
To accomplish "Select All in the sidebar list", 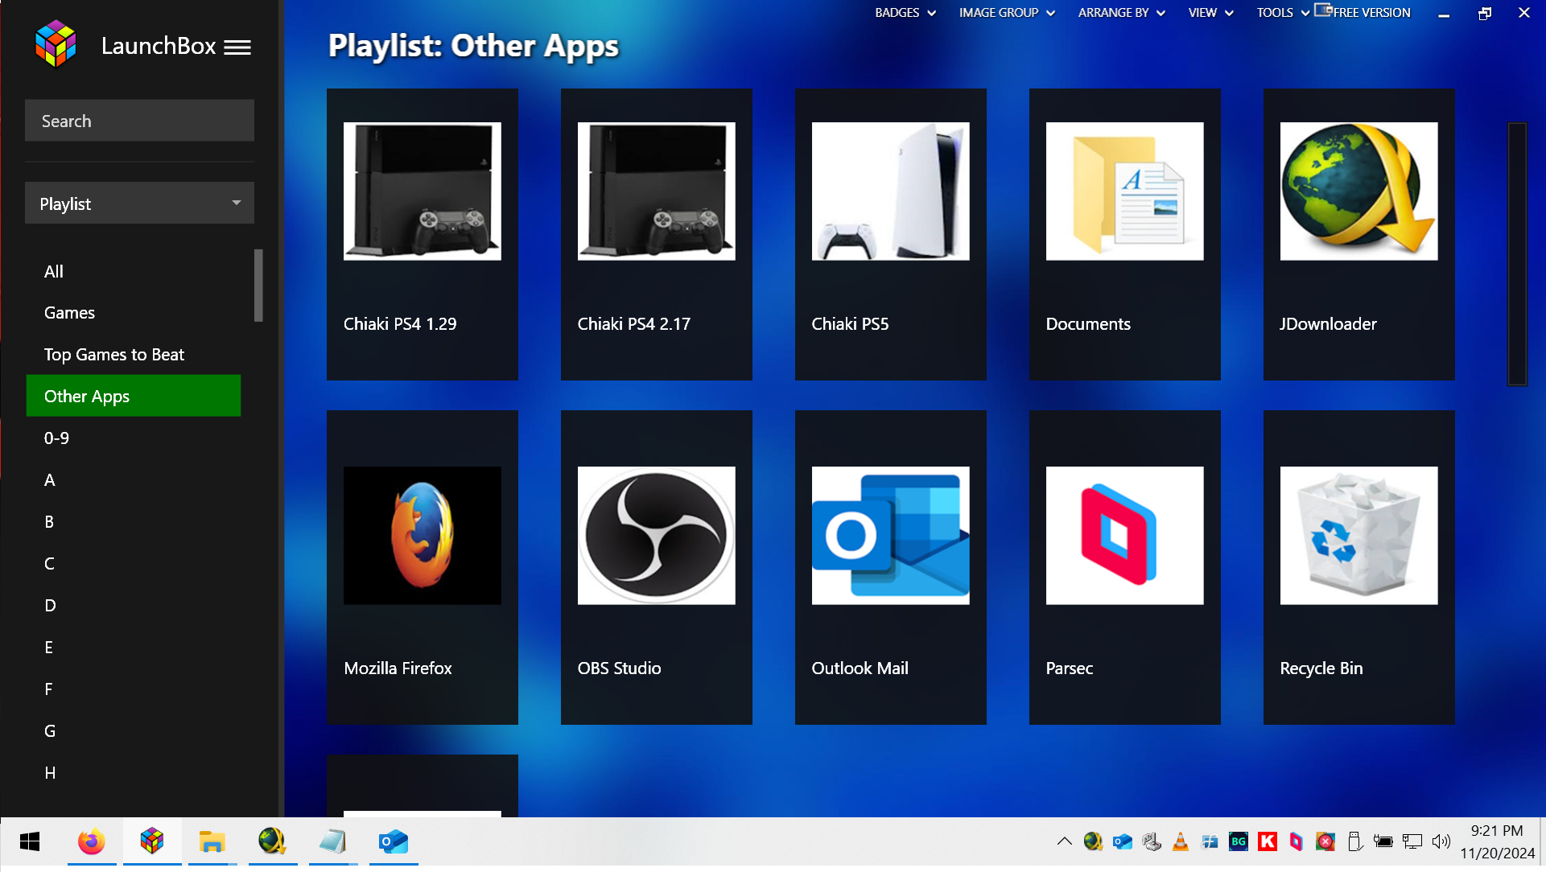I will 134,271.
